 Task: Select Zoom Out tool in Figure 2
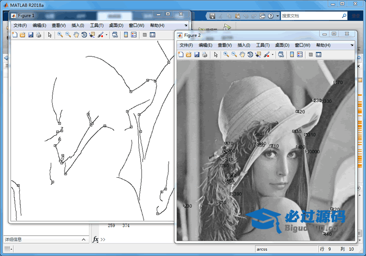coord(234,55)
